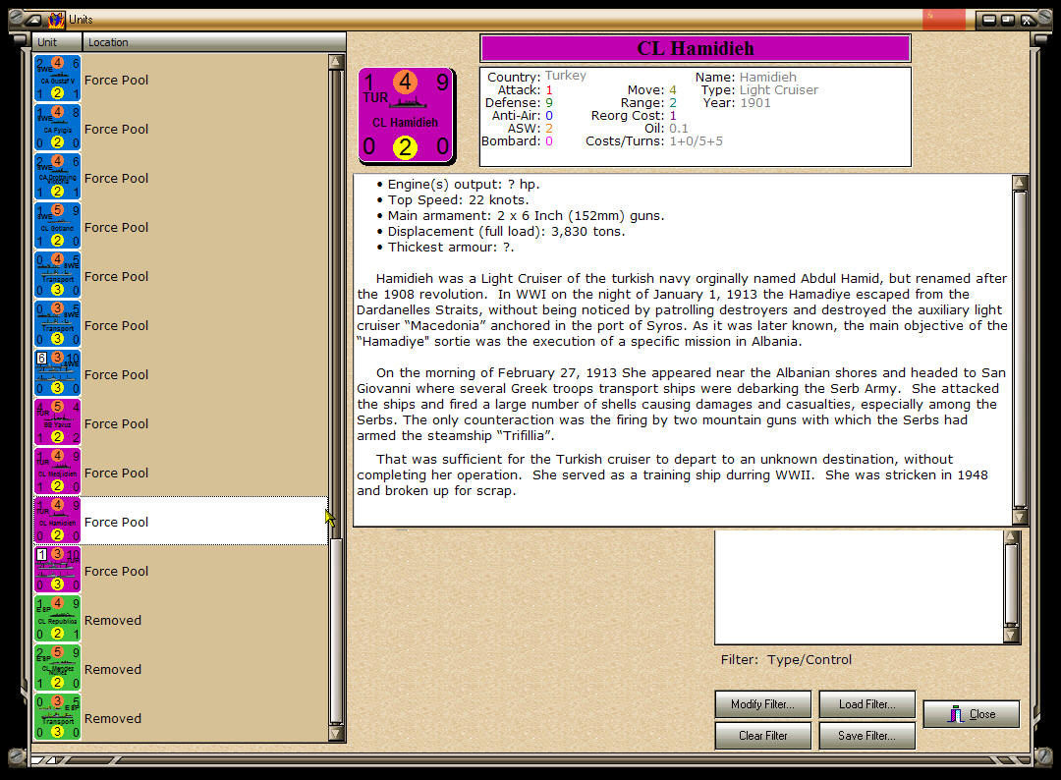Image resolution: width=1061 pixels, height=780 pixels.
Task: Click the 'Top Speed: 22 knots' bullet
Action: pyautogui.click(x=458, y=200)
